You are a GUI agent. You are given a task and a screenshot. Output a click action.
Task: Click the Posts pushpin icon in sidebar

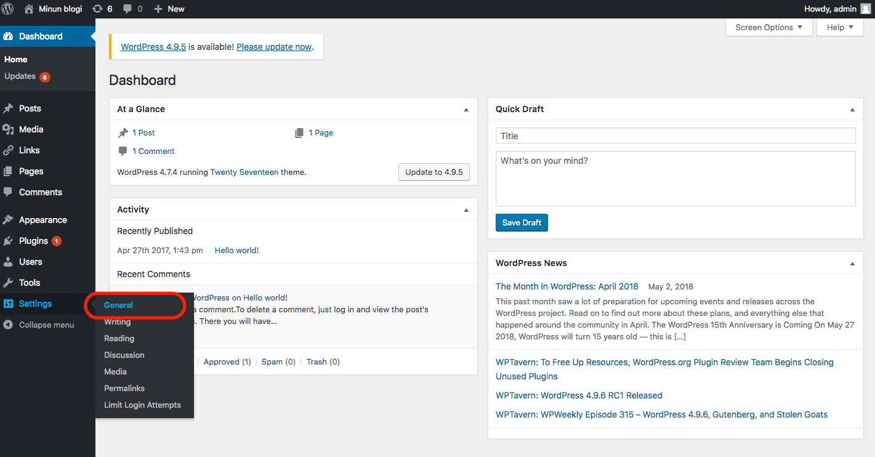[8, 108]
